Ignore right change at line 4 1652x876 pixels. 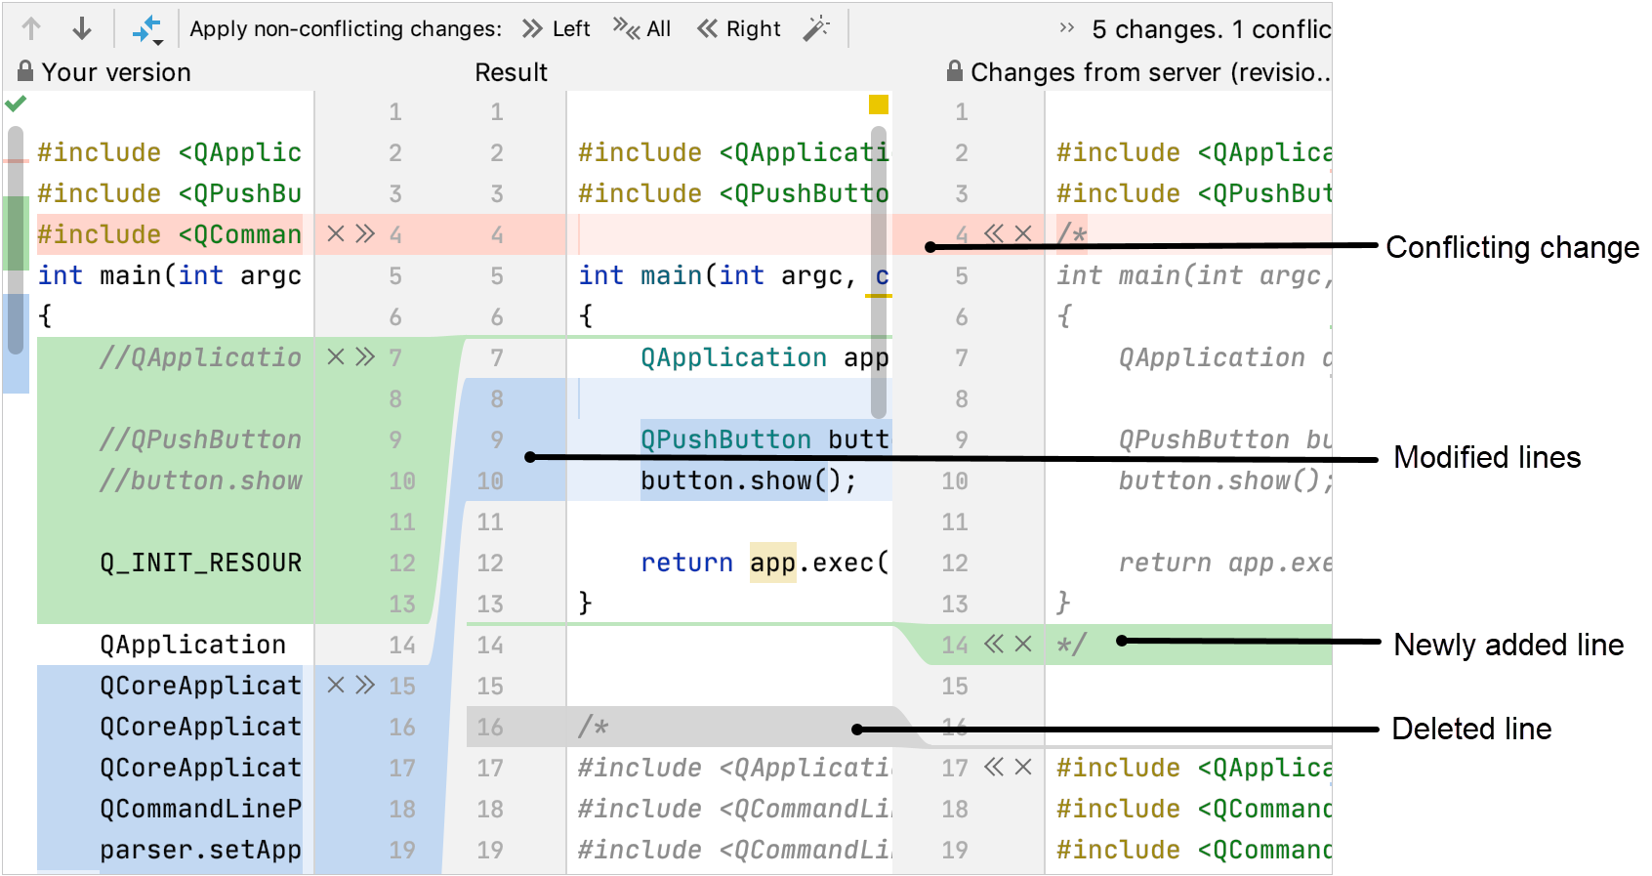coord(1023,233)
